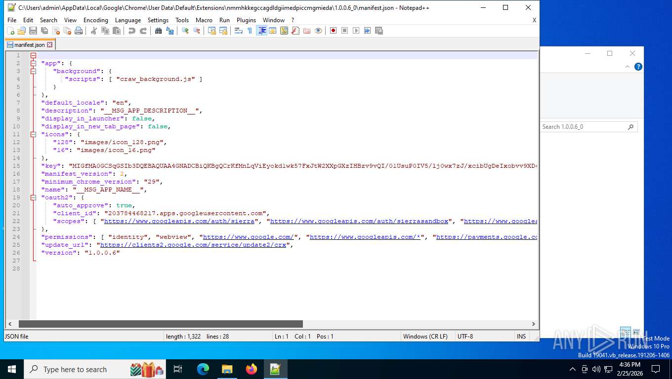Toggle Folder as Workspace icon
The width and height of the screenshot is (672, 379).
pos(307,31)
